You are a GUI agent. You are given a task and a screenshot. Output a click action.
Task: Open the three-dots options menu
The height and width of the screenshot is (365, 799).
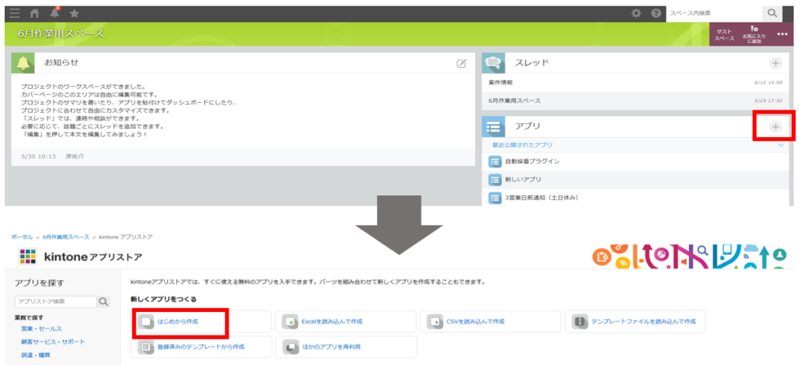click(x=782, y=34)
